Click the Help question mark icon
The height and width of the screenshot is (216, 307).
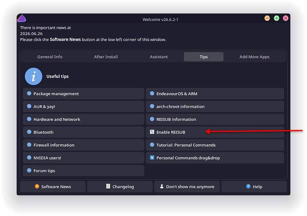pos(248,186)
